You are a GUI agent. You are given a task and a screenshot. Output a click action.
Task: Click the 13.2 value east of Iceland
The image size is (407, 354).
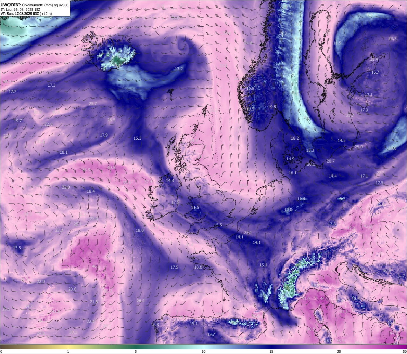[x=179, y=69]
